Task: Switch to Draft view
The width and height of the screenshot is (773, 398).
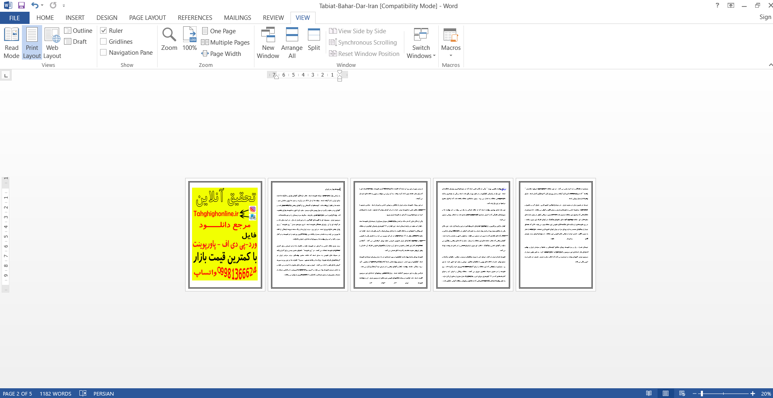Action: [76, 41]
